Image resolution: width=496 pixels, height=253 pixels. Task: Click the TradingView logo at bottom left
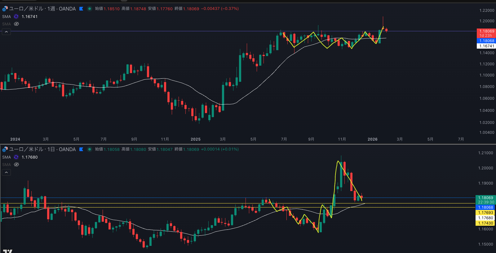(x=7, y=251)
